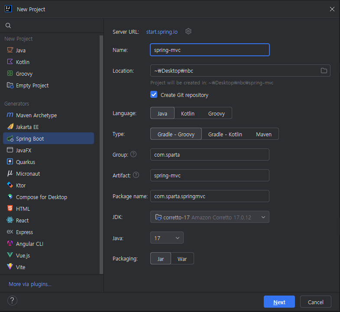Click the generators list scrollbar
340x312 pixels.
pos(101,154)
